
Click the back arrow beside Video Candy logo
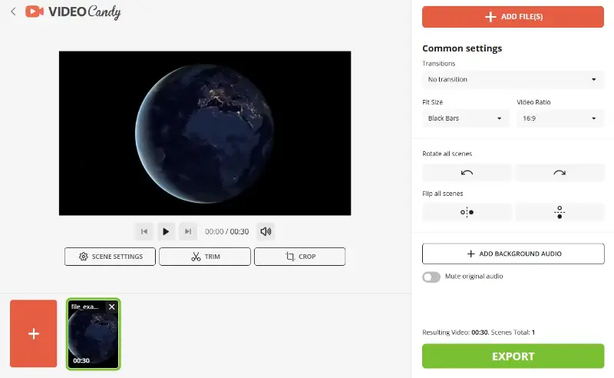pos(13,12)
